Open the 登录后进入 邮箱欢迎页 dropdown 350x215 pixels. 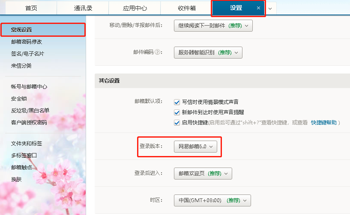click(x=203, y=174)
